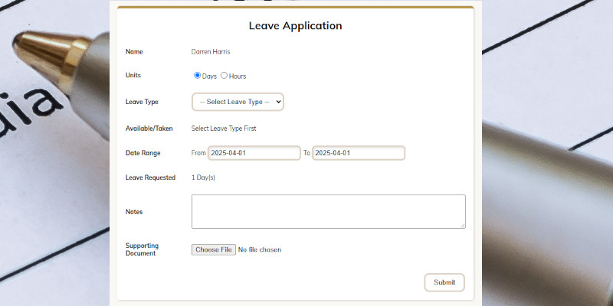Click the From date field
The width and height of the screenshot is (613, 306).
[254, 153]
